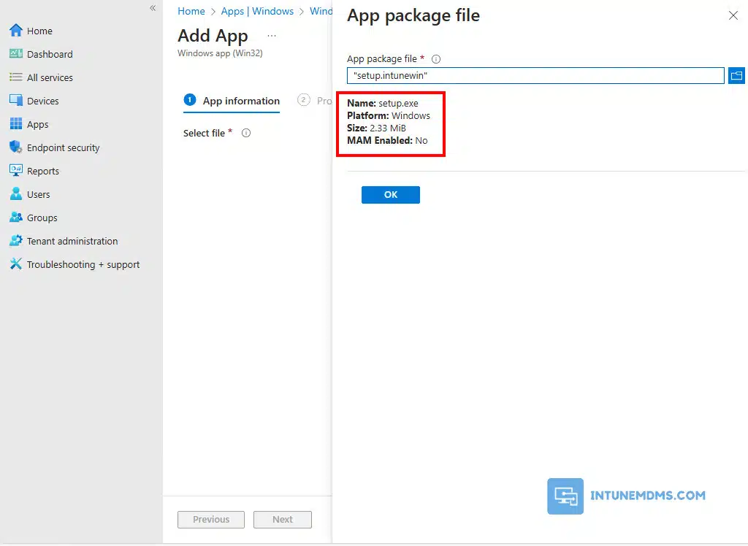Image resolution: width=748 pixels, height=546 pixels.
Task: Click the App package file input field
Action: pos(535,75)
